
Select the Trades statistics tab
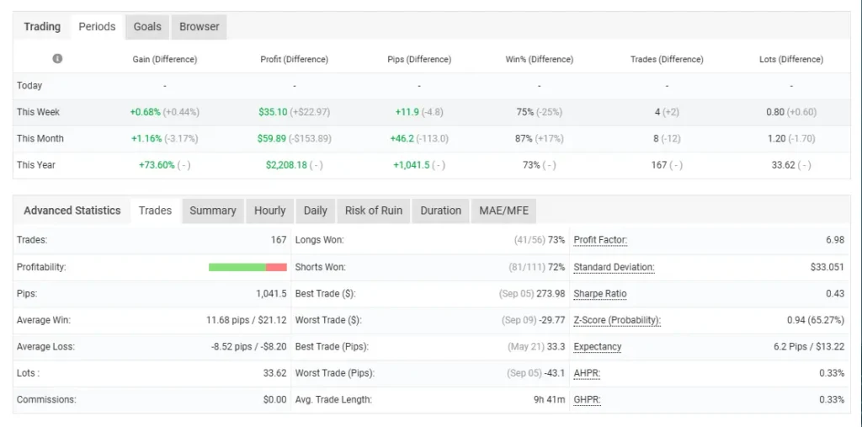point(155,211)
